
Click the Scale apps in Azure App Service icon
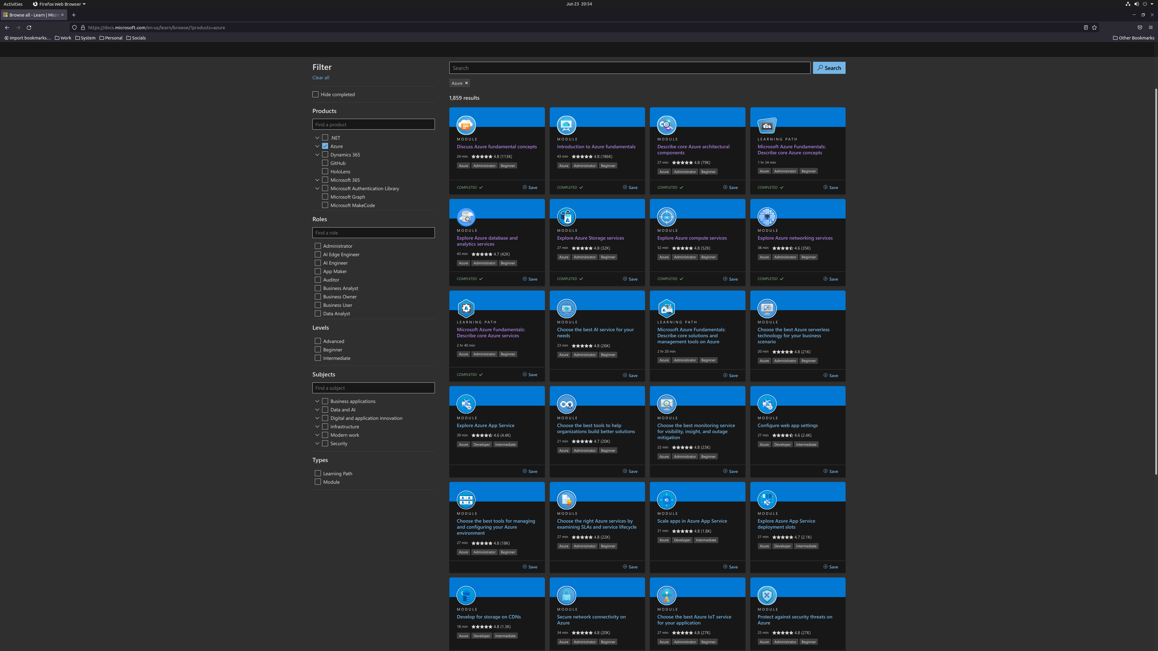[x=667, y=500]
